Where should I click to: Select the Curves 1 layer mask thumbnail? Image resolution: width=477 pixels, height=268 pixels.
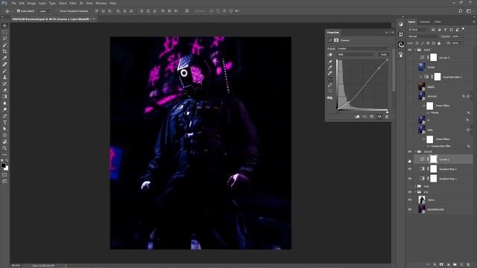click(434, 159)
